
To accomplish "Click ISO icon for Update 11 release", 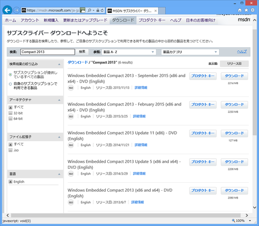I will click(71, 145).
